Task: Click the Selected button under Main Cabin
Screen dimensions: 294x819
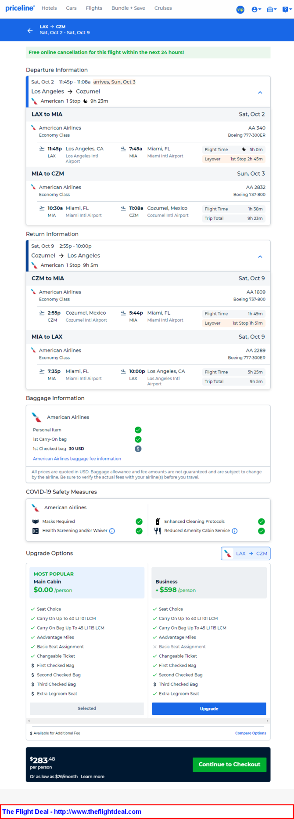Action: pyautogui.click(x=87, y=708)
